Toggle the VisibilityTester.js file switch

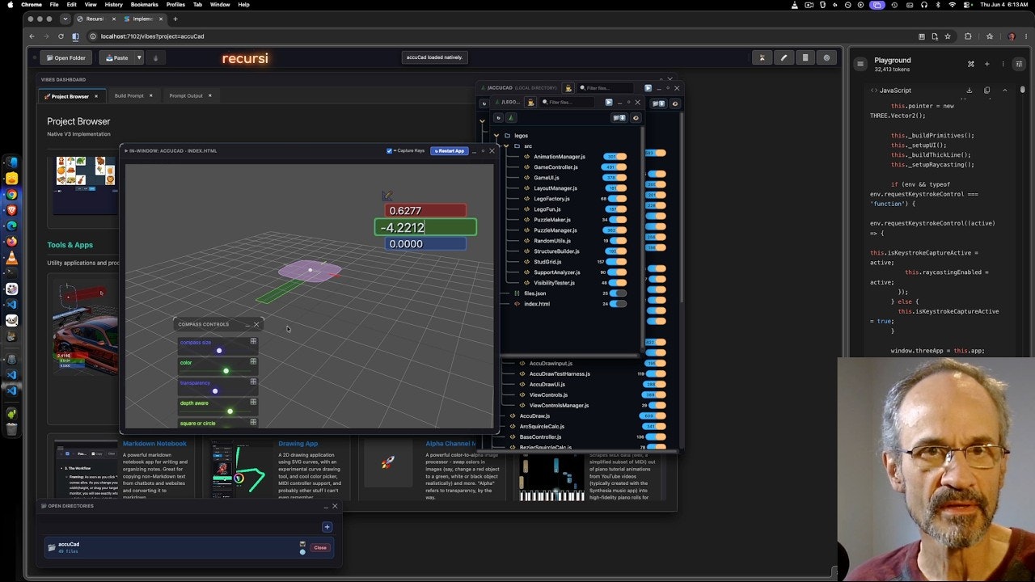618,283
